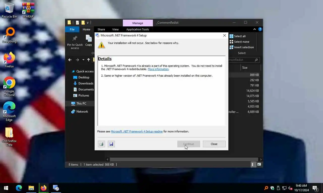Open Microsoft Edge desktop shortcut
The width and height of the screenshot is (323, 193).
click(9, 112)
